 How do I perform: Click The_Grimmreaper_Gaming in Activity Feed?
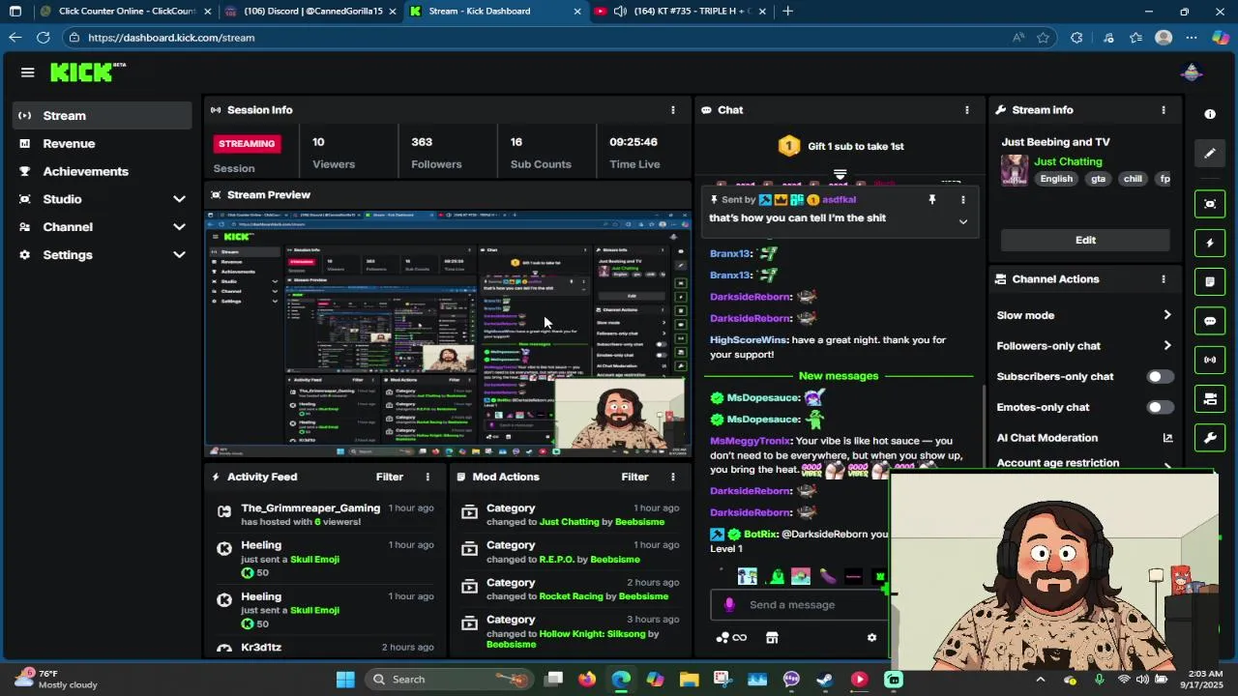(310, 508)
